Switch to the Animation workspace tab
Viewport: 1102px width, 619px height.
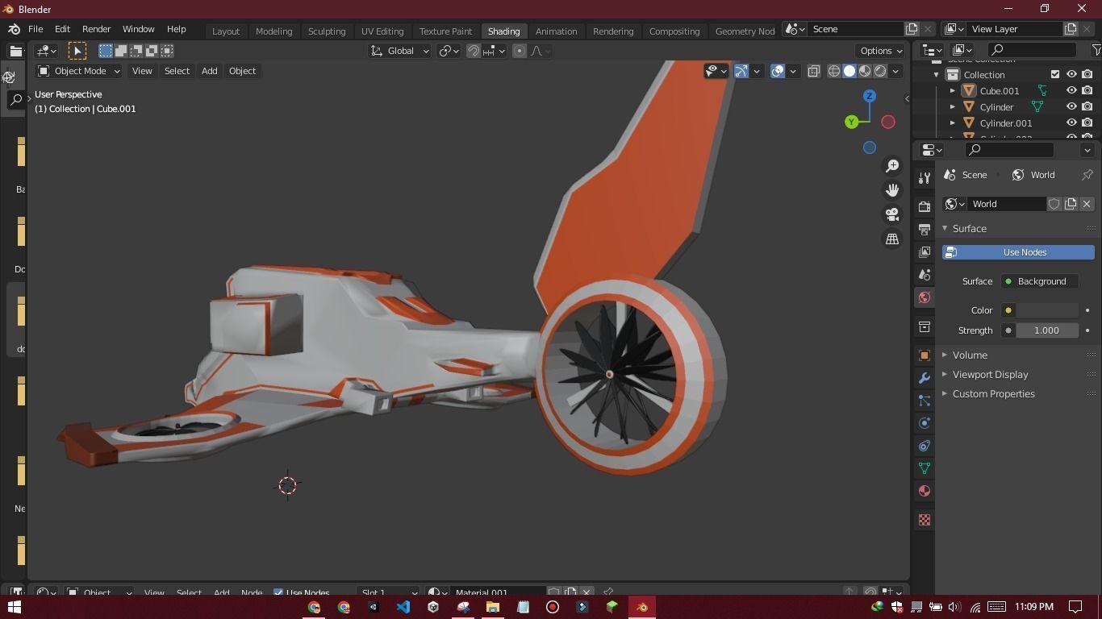pos(556,31)
